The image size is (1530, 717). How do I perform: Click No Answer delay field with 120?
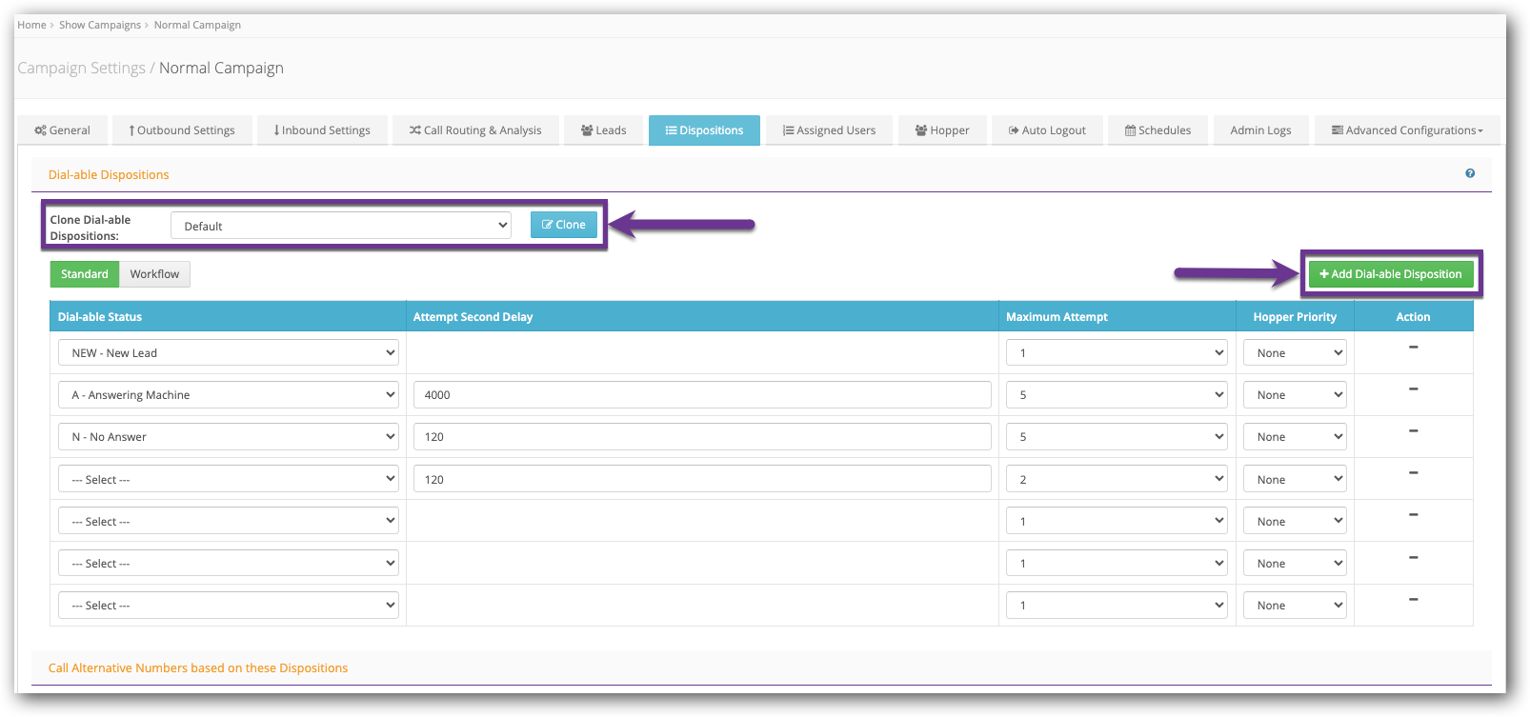point(702,436)
